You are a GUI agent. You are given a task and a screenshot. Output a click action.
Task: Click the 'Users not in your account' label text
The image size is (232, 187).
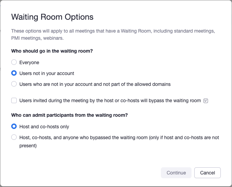[x=47, y=73]
